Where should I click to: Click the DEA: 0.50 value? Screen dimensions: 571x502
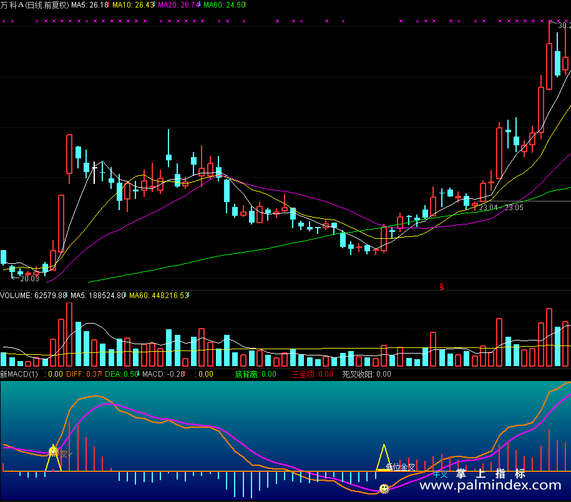[x=122, y=374]
